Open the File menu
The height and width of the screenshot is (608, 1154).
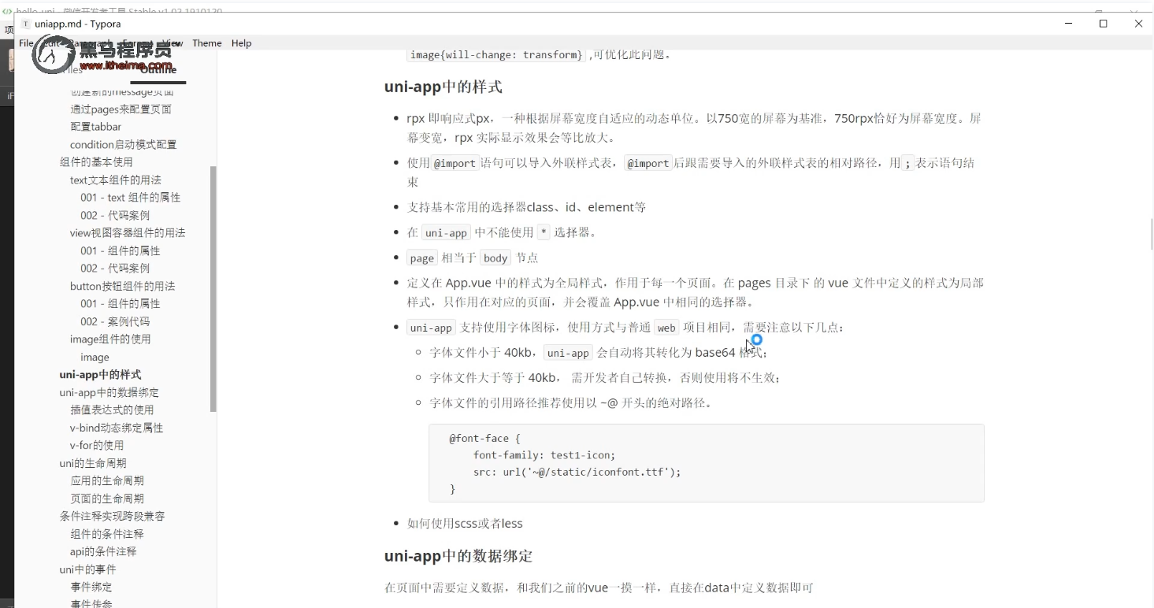point(26,43)
